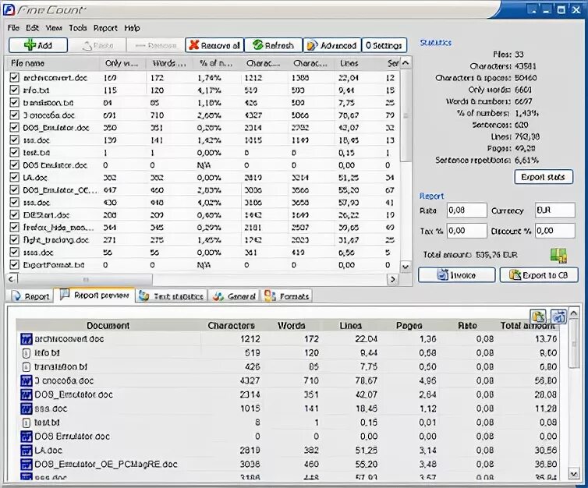Viewport: 588px width, 488px height.
Task: Click FineCount app icon in title bar
Action: click(x=9, y=9)
